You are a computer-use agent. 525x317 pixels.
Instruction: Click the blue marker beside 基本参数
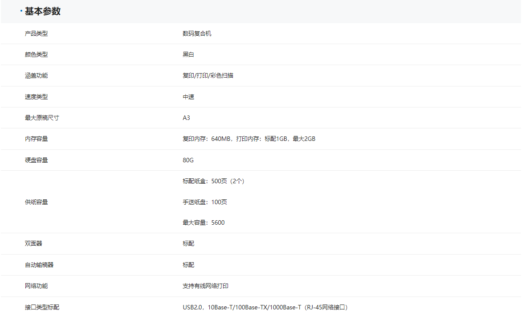(21, 11)
